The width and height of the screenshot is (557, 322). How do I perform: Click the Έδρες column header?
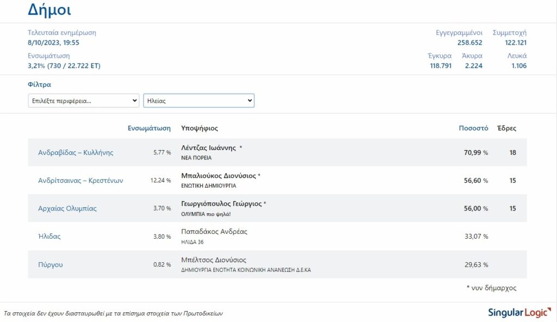coord(506,128)
